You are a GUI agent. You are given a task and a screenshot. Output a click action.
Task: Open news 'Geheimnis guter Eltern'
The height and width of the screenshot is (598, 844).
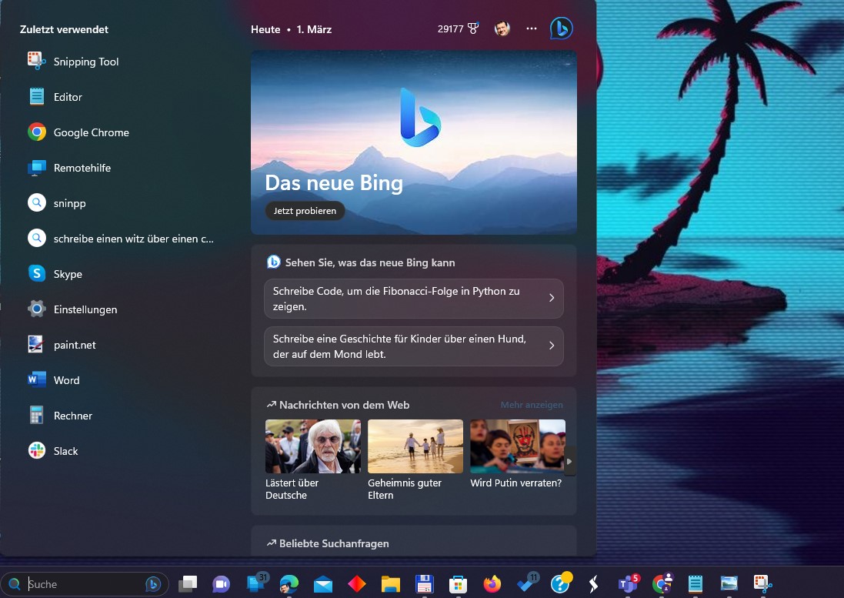click(x=415, y=460)
